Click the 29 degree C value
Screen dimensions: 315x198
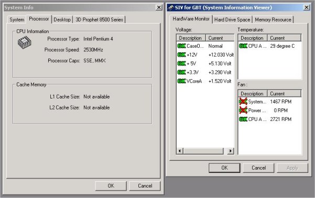[283, 46]
